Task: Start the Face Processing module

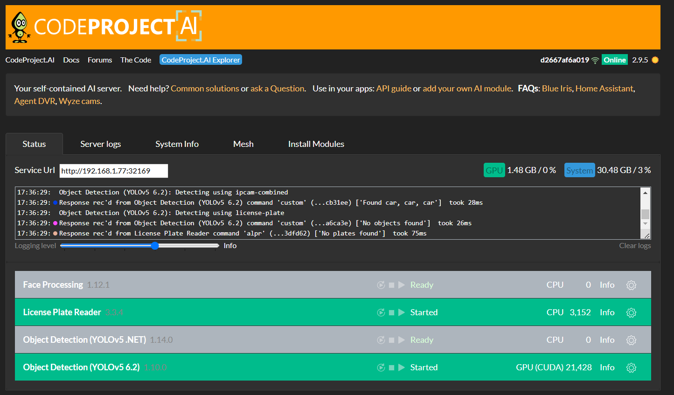Action: [x=402, y=285]
